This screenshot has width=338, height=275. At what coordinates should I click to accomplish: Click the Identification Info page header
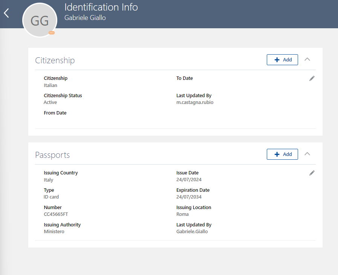pyautogui.click(x=101, y=7)
